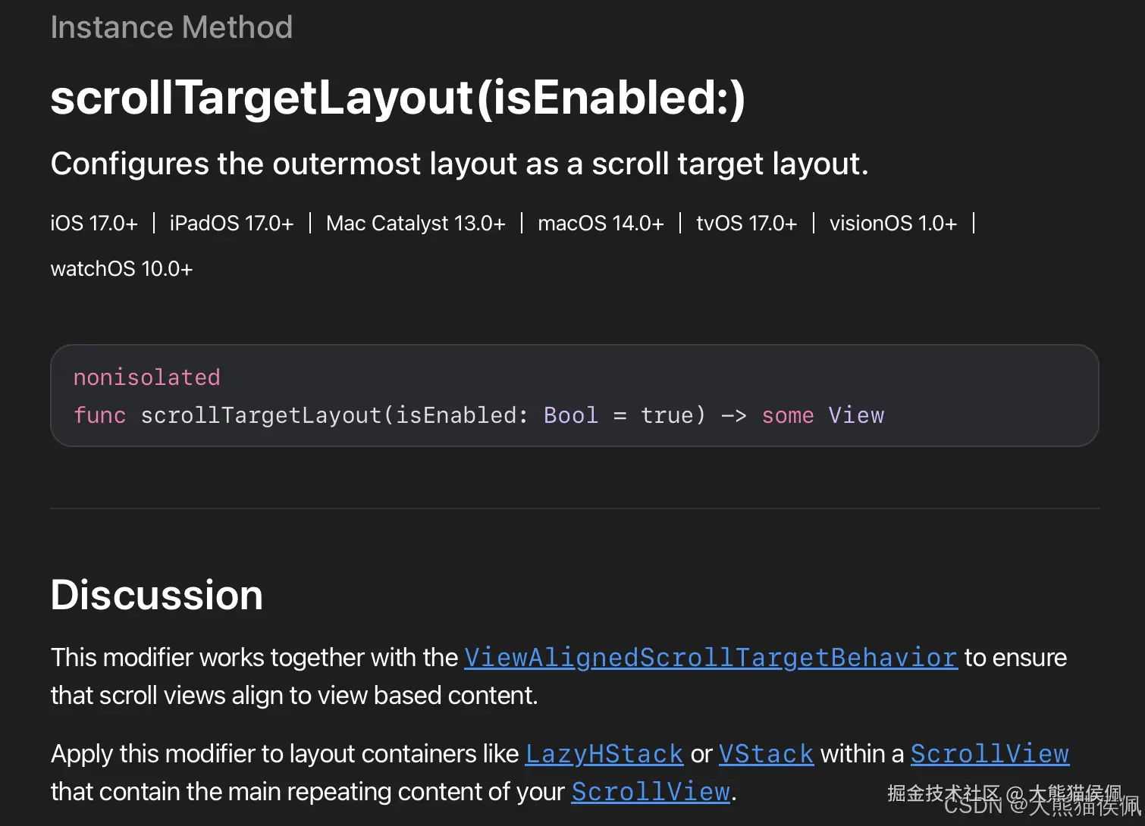Screen dimensions: 1145x826
Task: Select the Mac Catalyst 13.0+ availability label
Action: pyautogui.click(x=416, y=224)
